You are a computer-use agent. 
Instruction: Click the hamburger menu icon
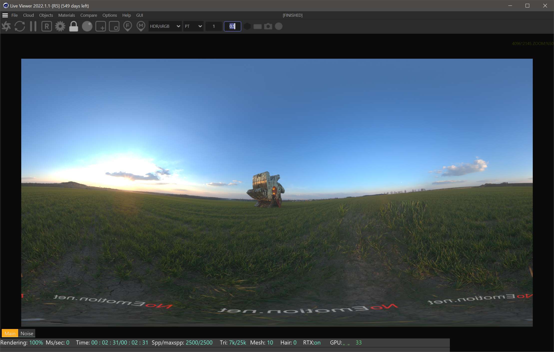pos(5,15)
